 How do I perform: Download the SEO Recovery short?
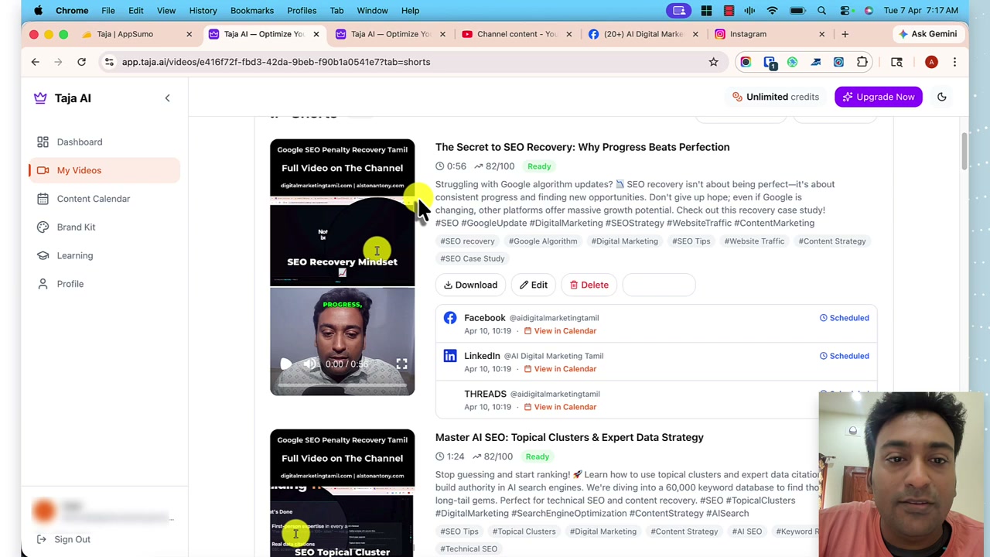(x=470, y=285)
